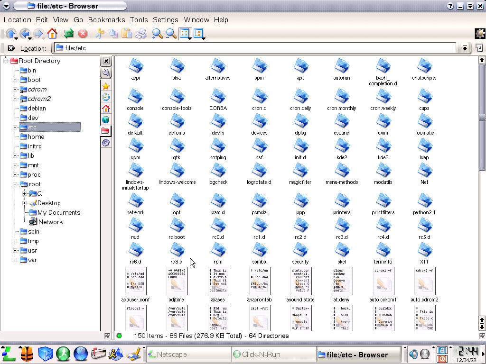
Task: Toggle the tree view mode button
Action: point(198,34)
